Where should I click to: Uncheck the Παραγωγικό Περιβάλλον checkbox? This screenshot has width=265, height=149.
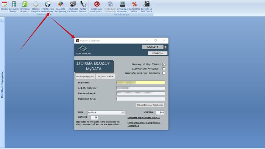164,64
